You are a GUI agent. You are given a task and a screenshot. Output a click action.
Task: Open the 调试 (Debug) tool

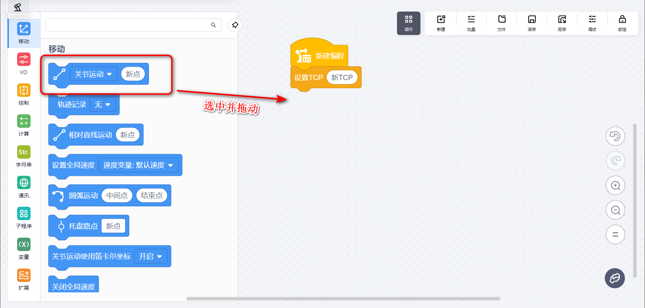(592, 23)
